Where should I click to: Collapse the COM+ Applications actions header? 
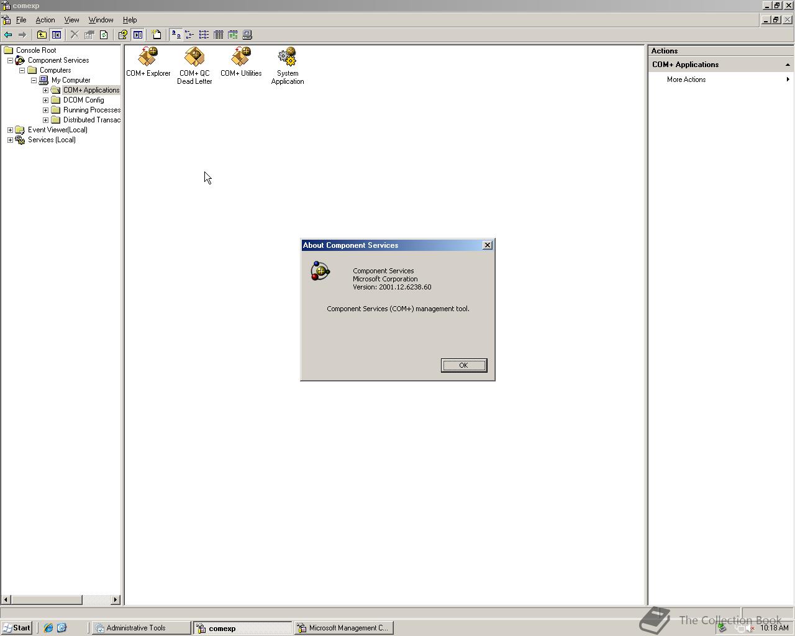point(788,65)
